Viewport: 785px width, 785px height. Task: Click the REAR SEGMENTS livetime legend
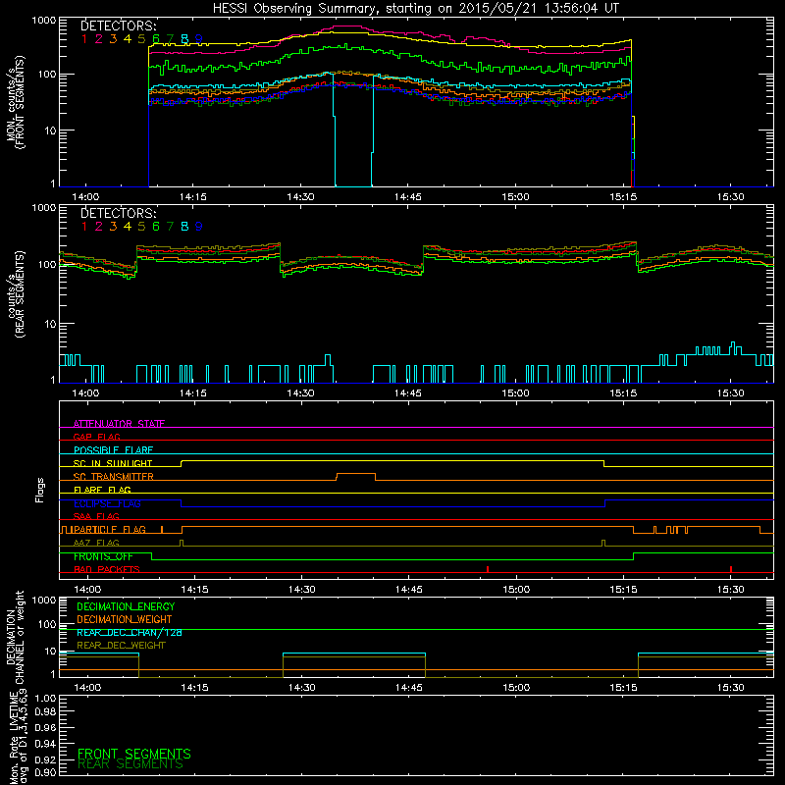tap(131, 764)
